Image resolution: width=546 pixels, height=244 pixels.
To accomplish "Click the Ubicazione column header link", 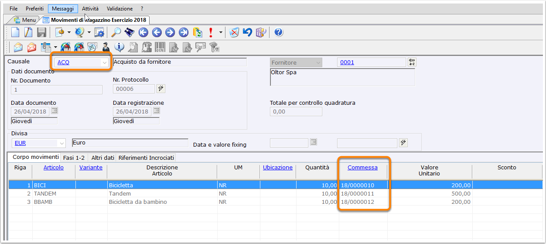I will pyautogui.click(x=278, y=168).
